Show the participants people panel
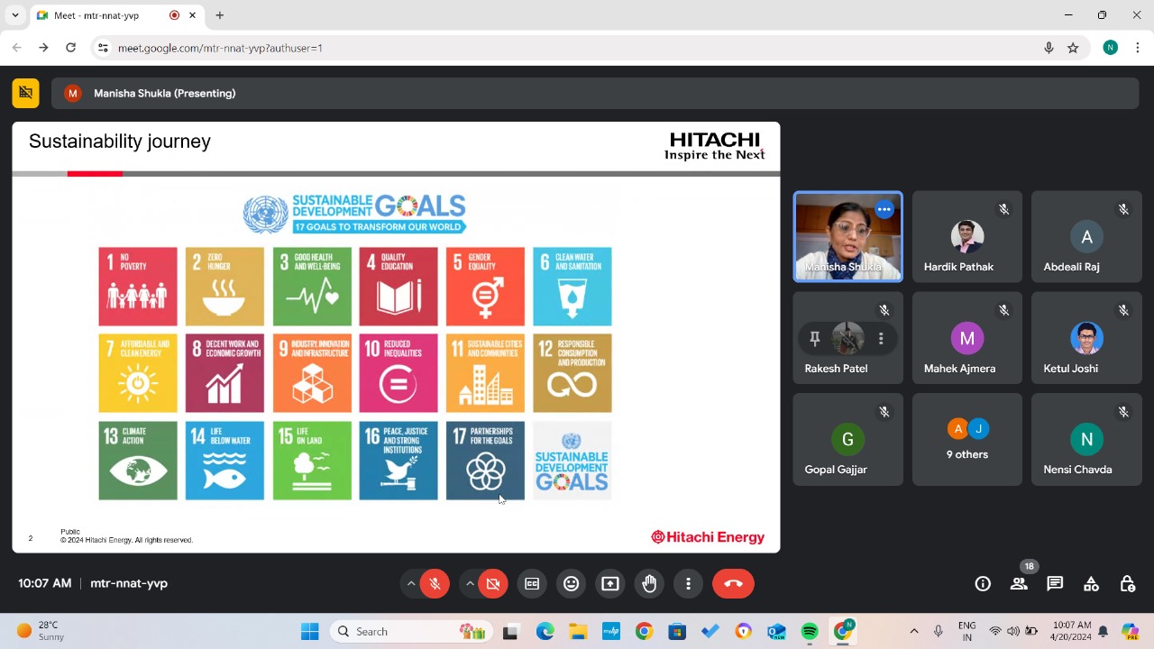Viewport: 1154px width, 649px height. coord(1019,584)
